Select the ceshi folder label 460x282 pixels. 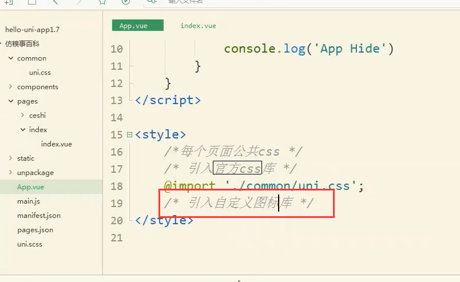click(x=37, y=116)
